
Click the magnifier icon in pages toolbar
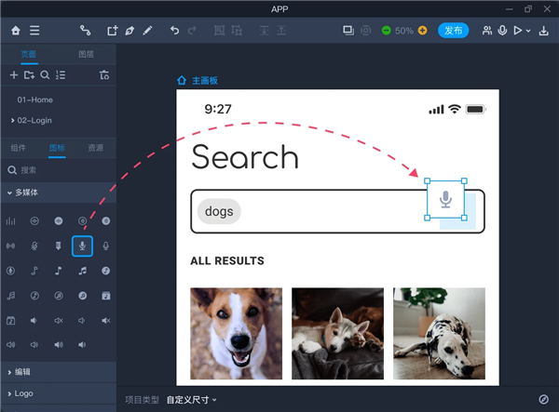[45, 75]
